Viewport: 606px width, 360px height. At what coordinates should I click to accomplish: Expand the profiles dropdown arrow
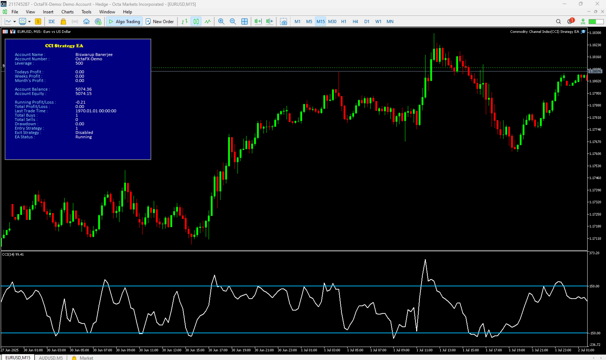29,22
